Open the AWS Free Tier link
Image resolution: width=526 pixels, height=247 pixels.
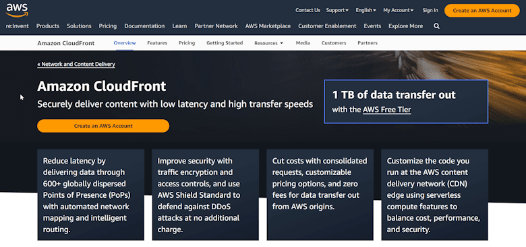pos(387,110)
